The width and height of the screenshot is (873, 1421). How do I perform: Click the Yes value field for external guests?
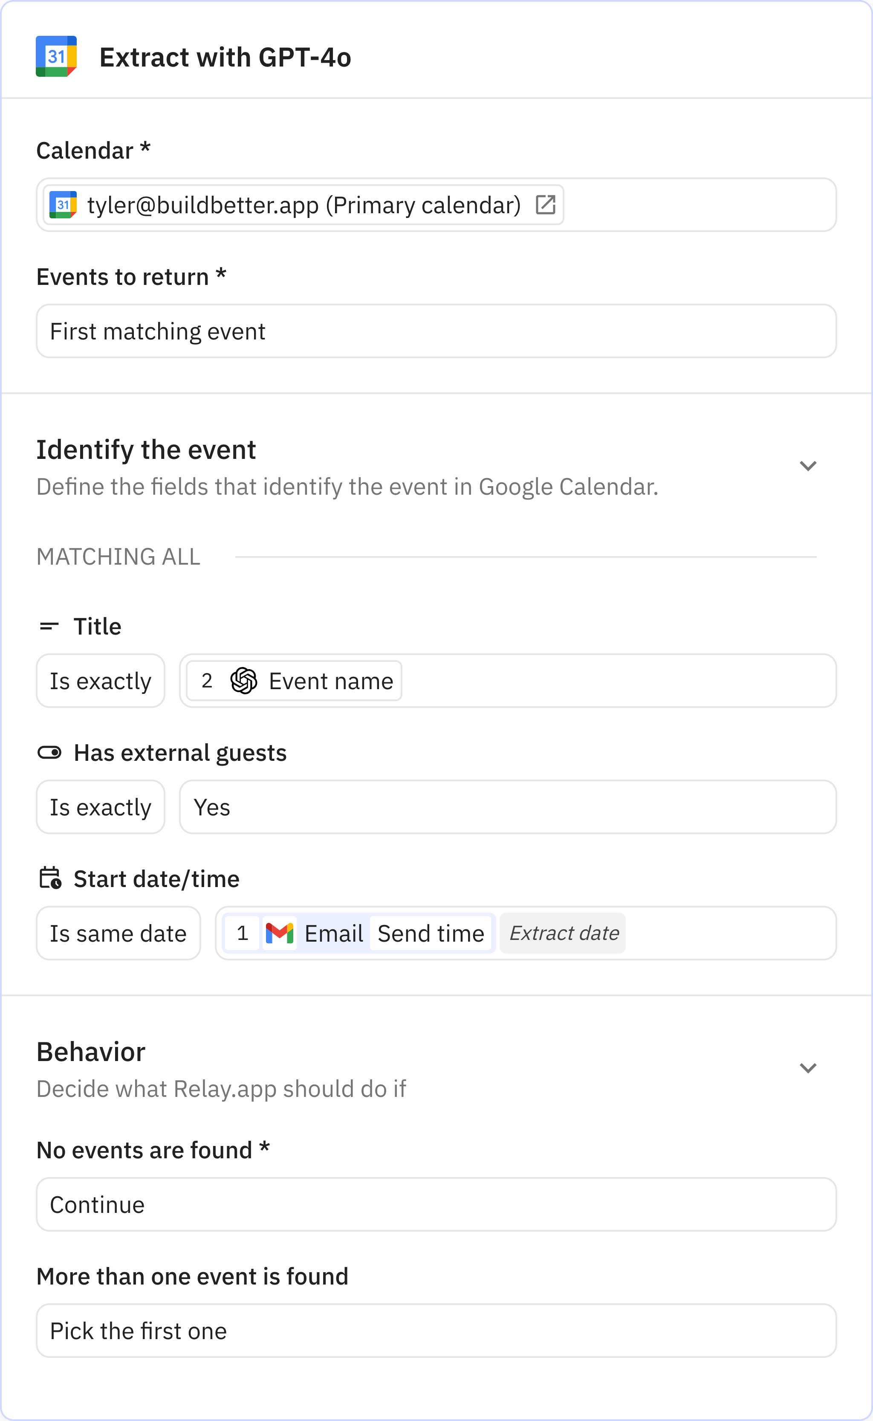[x=508, y=806]
